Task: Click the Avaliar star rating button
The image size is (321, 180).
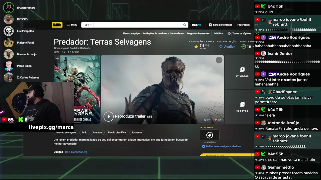Action: pyautogui.click(x=227, y=46)
